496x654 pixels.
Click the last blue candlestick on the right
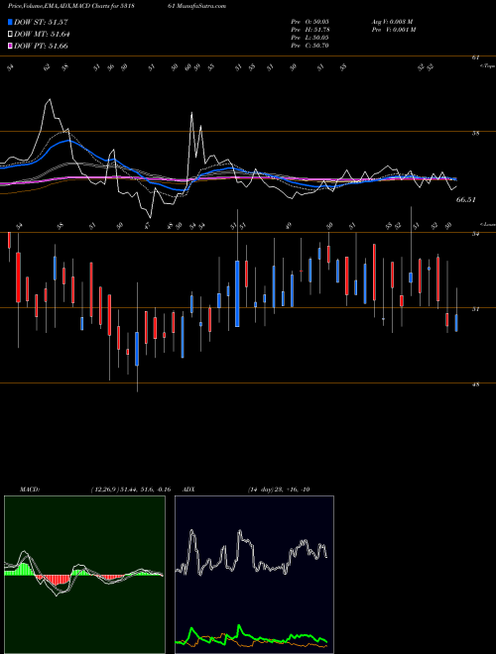[x=456, y=323]
